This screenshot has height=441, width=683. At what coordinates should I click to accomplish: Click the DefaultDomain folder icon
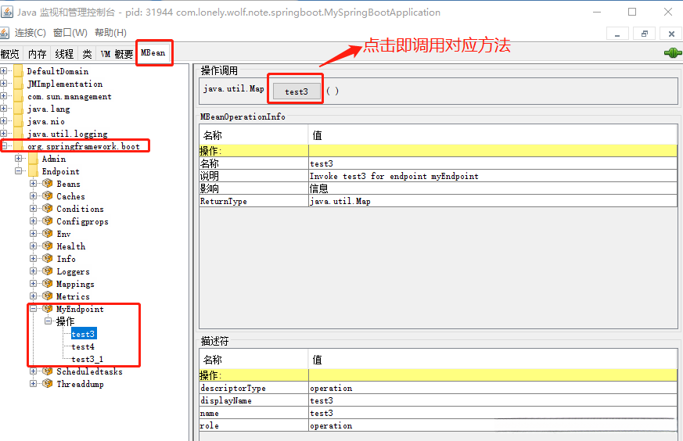pyautogui.click(x=18, y=71)
